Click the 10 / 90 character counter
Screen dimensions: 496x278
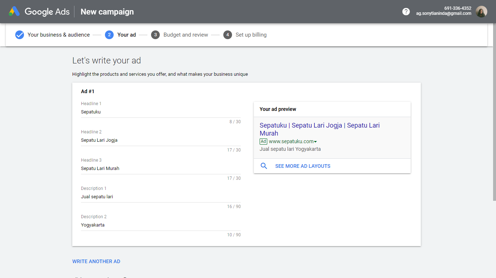(234, 235)
